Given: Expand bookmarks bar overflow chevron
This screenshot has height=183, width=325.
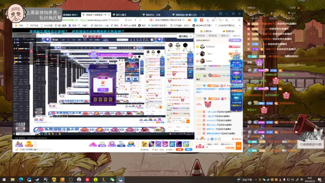Looking at the screenshot, I should (240, 26).
